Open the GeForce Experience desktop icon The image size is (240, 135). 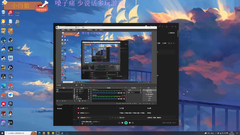coord(10,50)
